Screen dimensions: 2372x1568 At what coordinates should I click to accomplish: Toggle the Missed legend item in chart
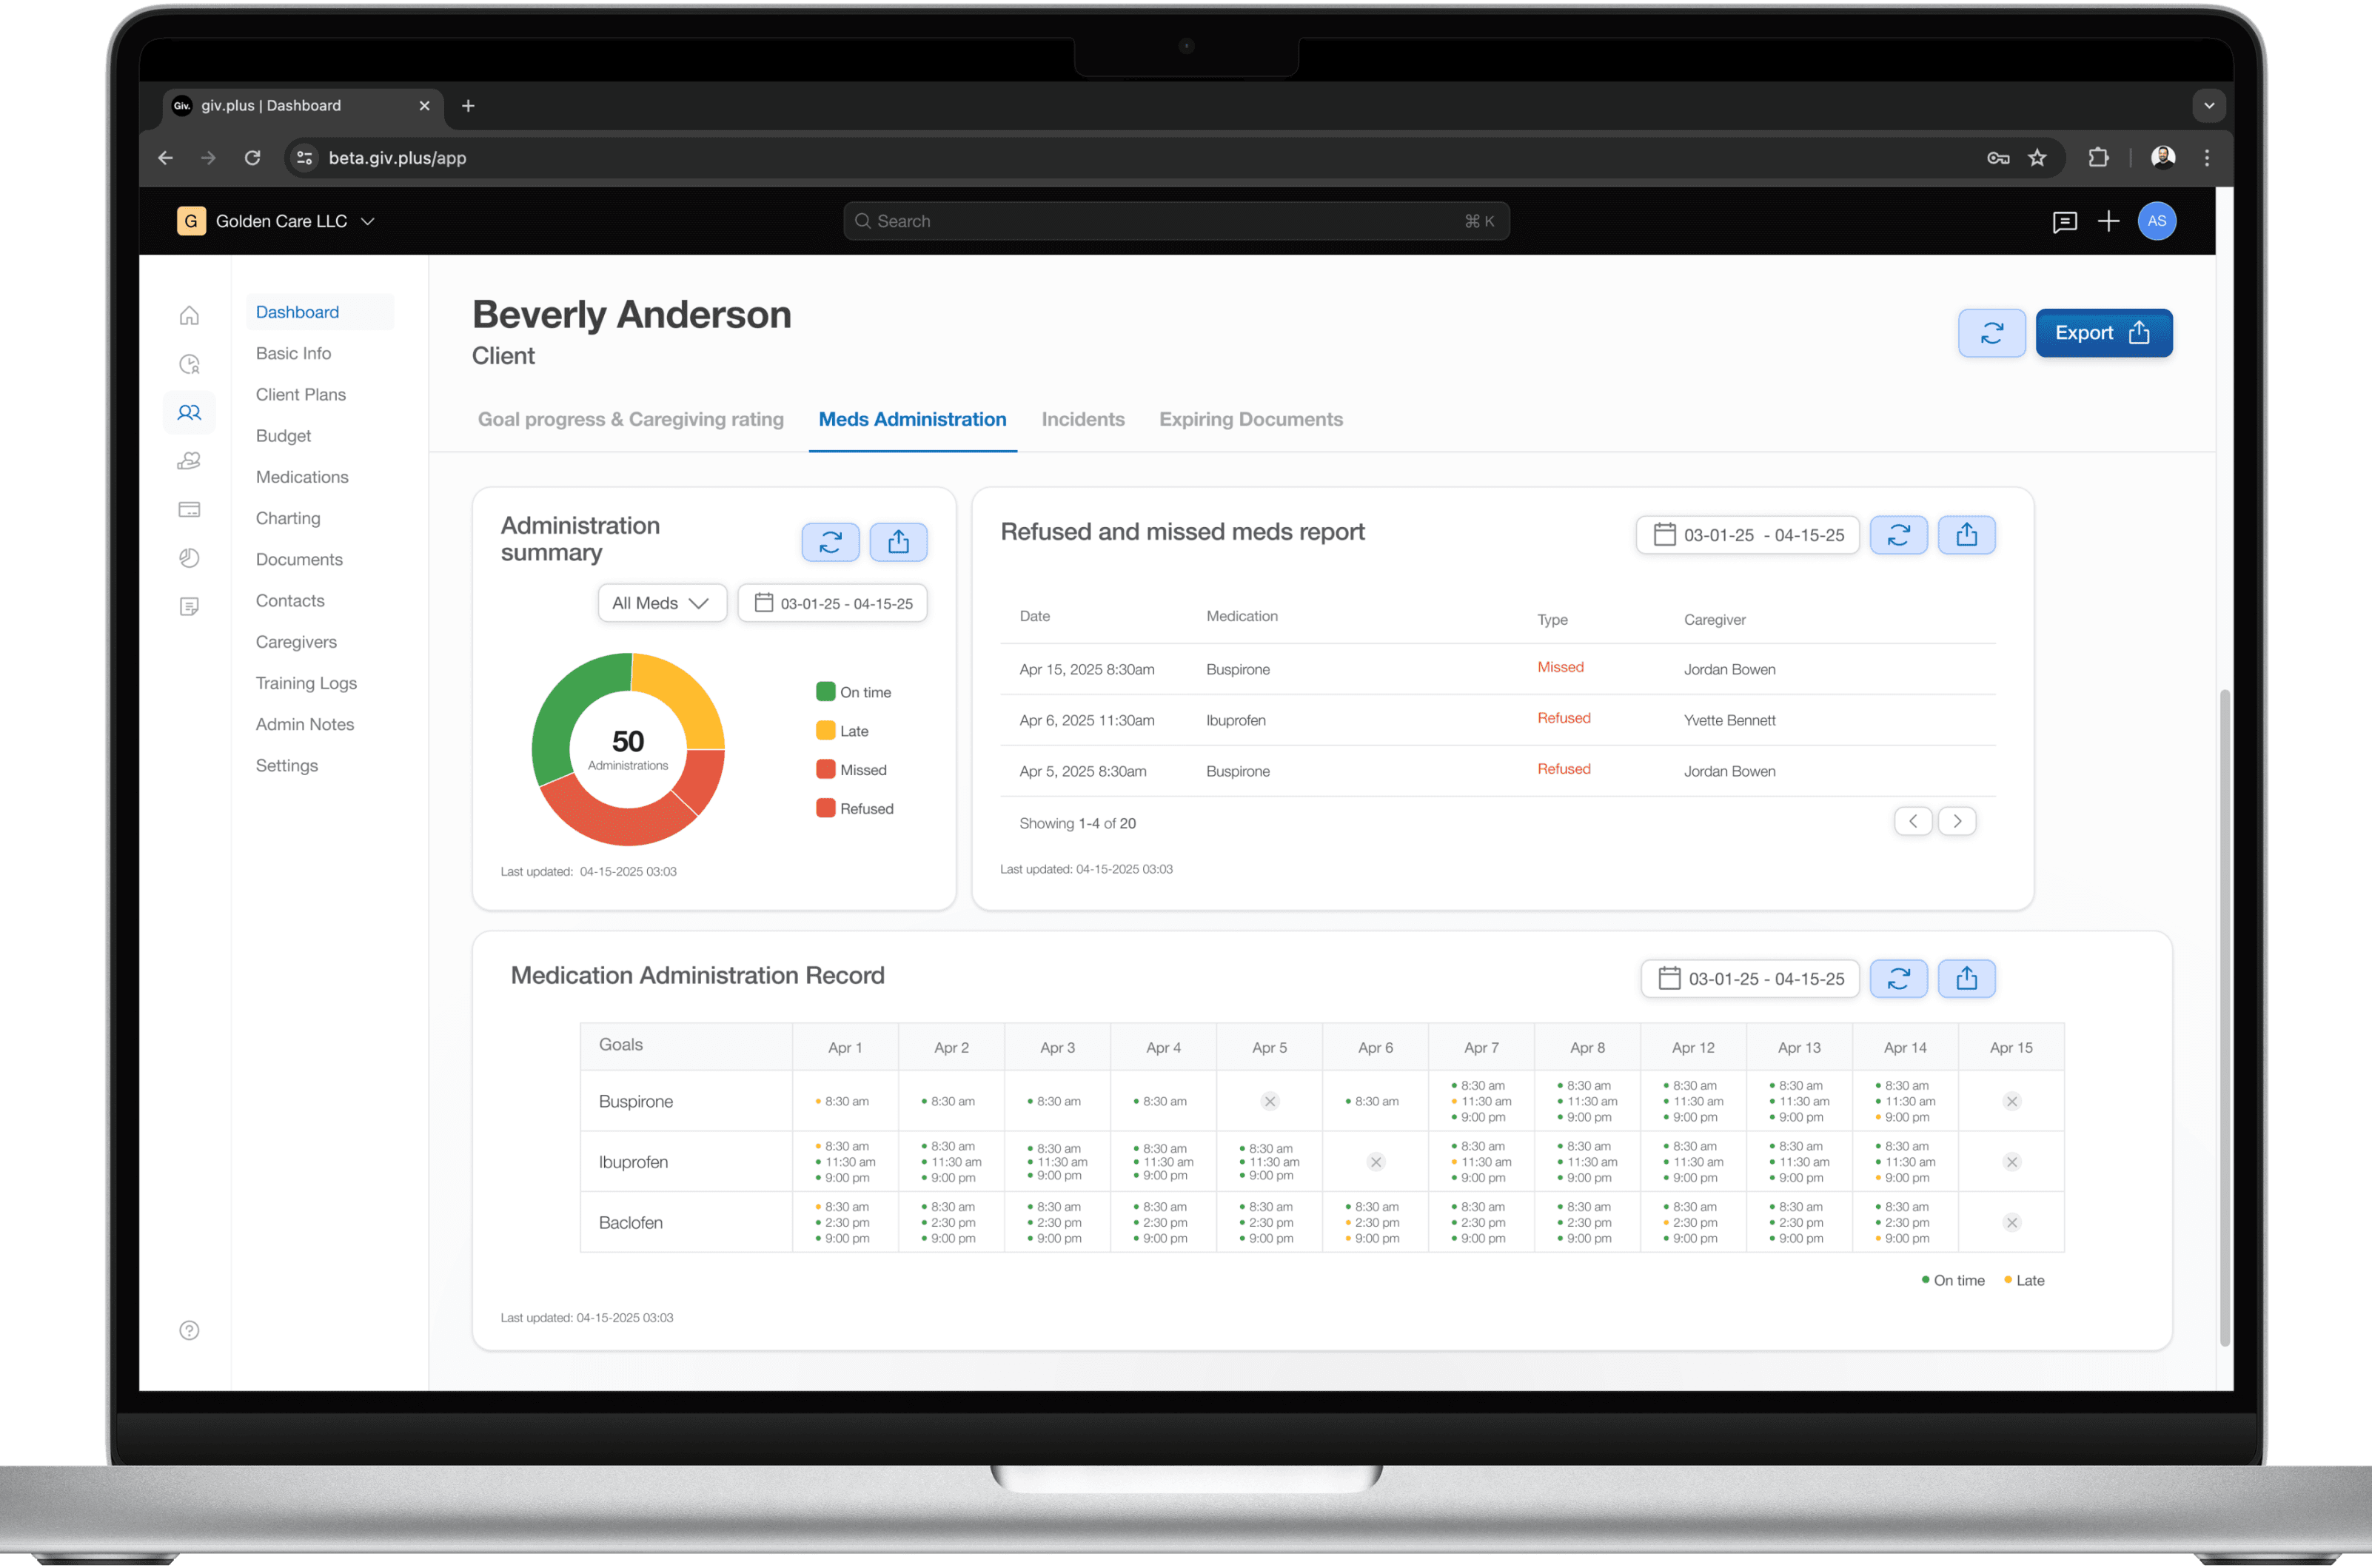tap(852, 770)
